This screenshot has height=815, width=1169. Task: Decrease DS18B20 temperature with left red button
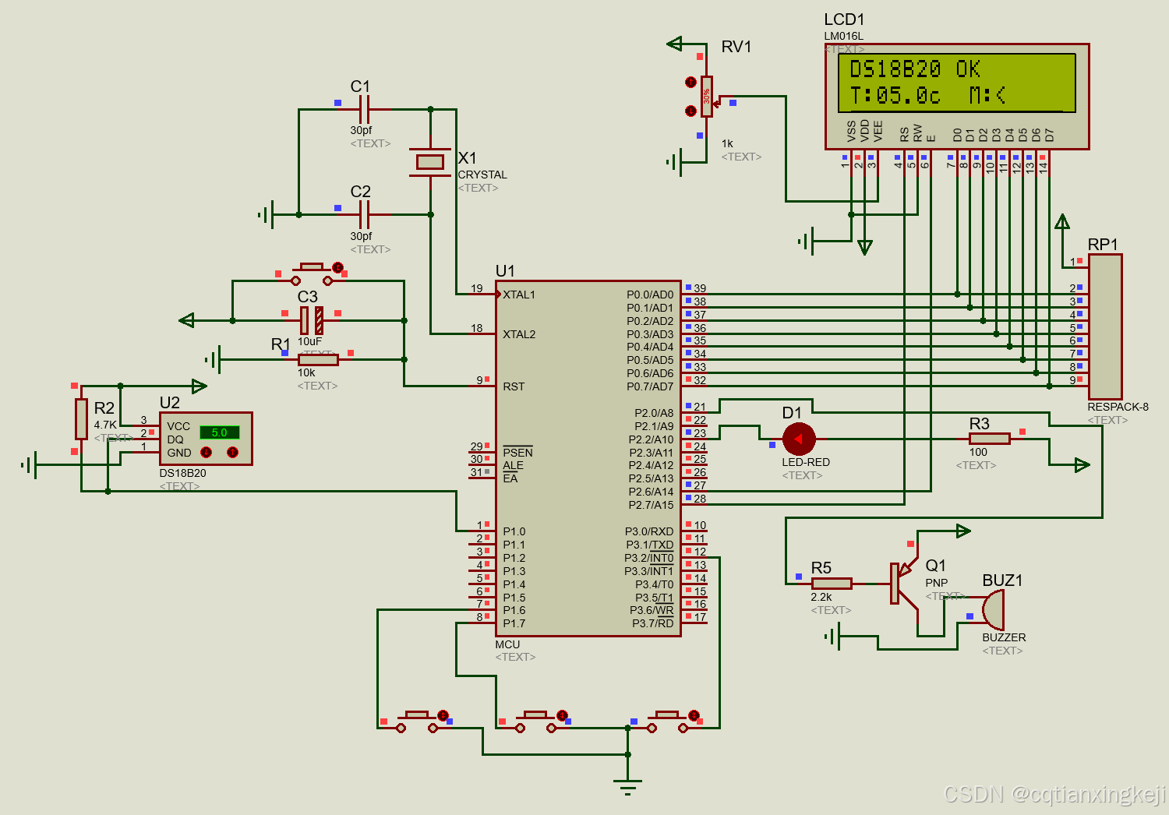pyautogui.click(x=206, y=452)
